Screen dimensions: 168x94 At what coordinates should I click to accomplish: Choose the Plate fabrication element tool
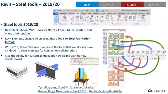click(x=72, y=18)
